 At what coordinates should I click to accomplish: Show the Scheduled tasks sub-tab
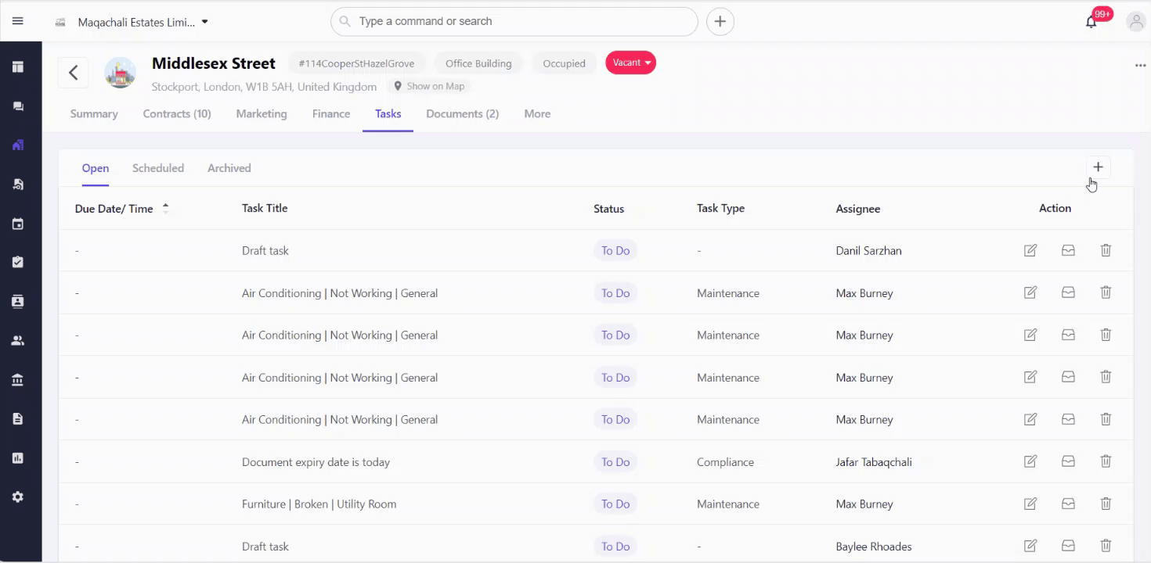click(158, 168)
